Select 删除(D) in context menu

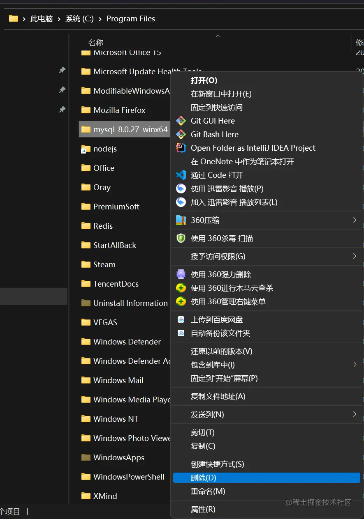point(267,478)
